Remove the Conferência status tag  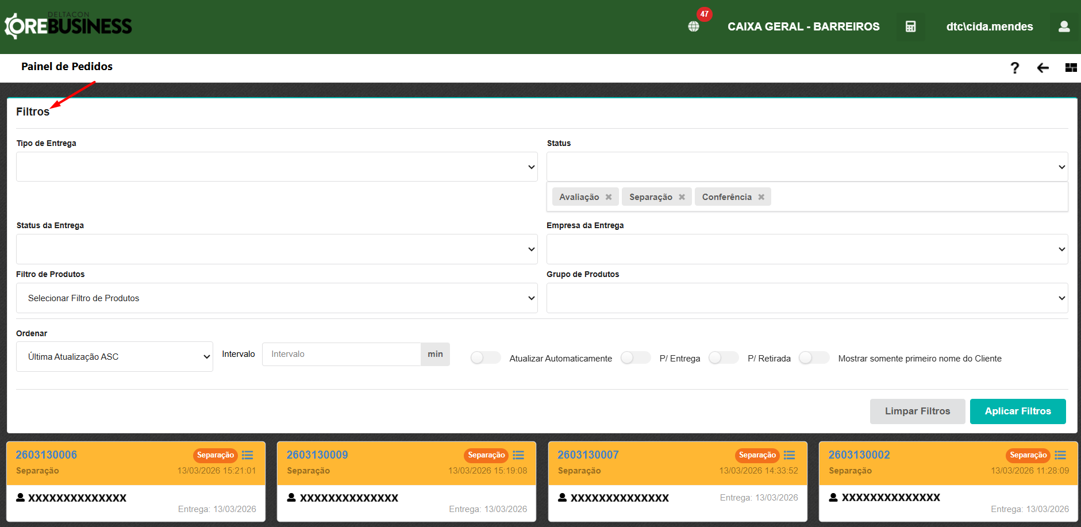pos(761,197)
